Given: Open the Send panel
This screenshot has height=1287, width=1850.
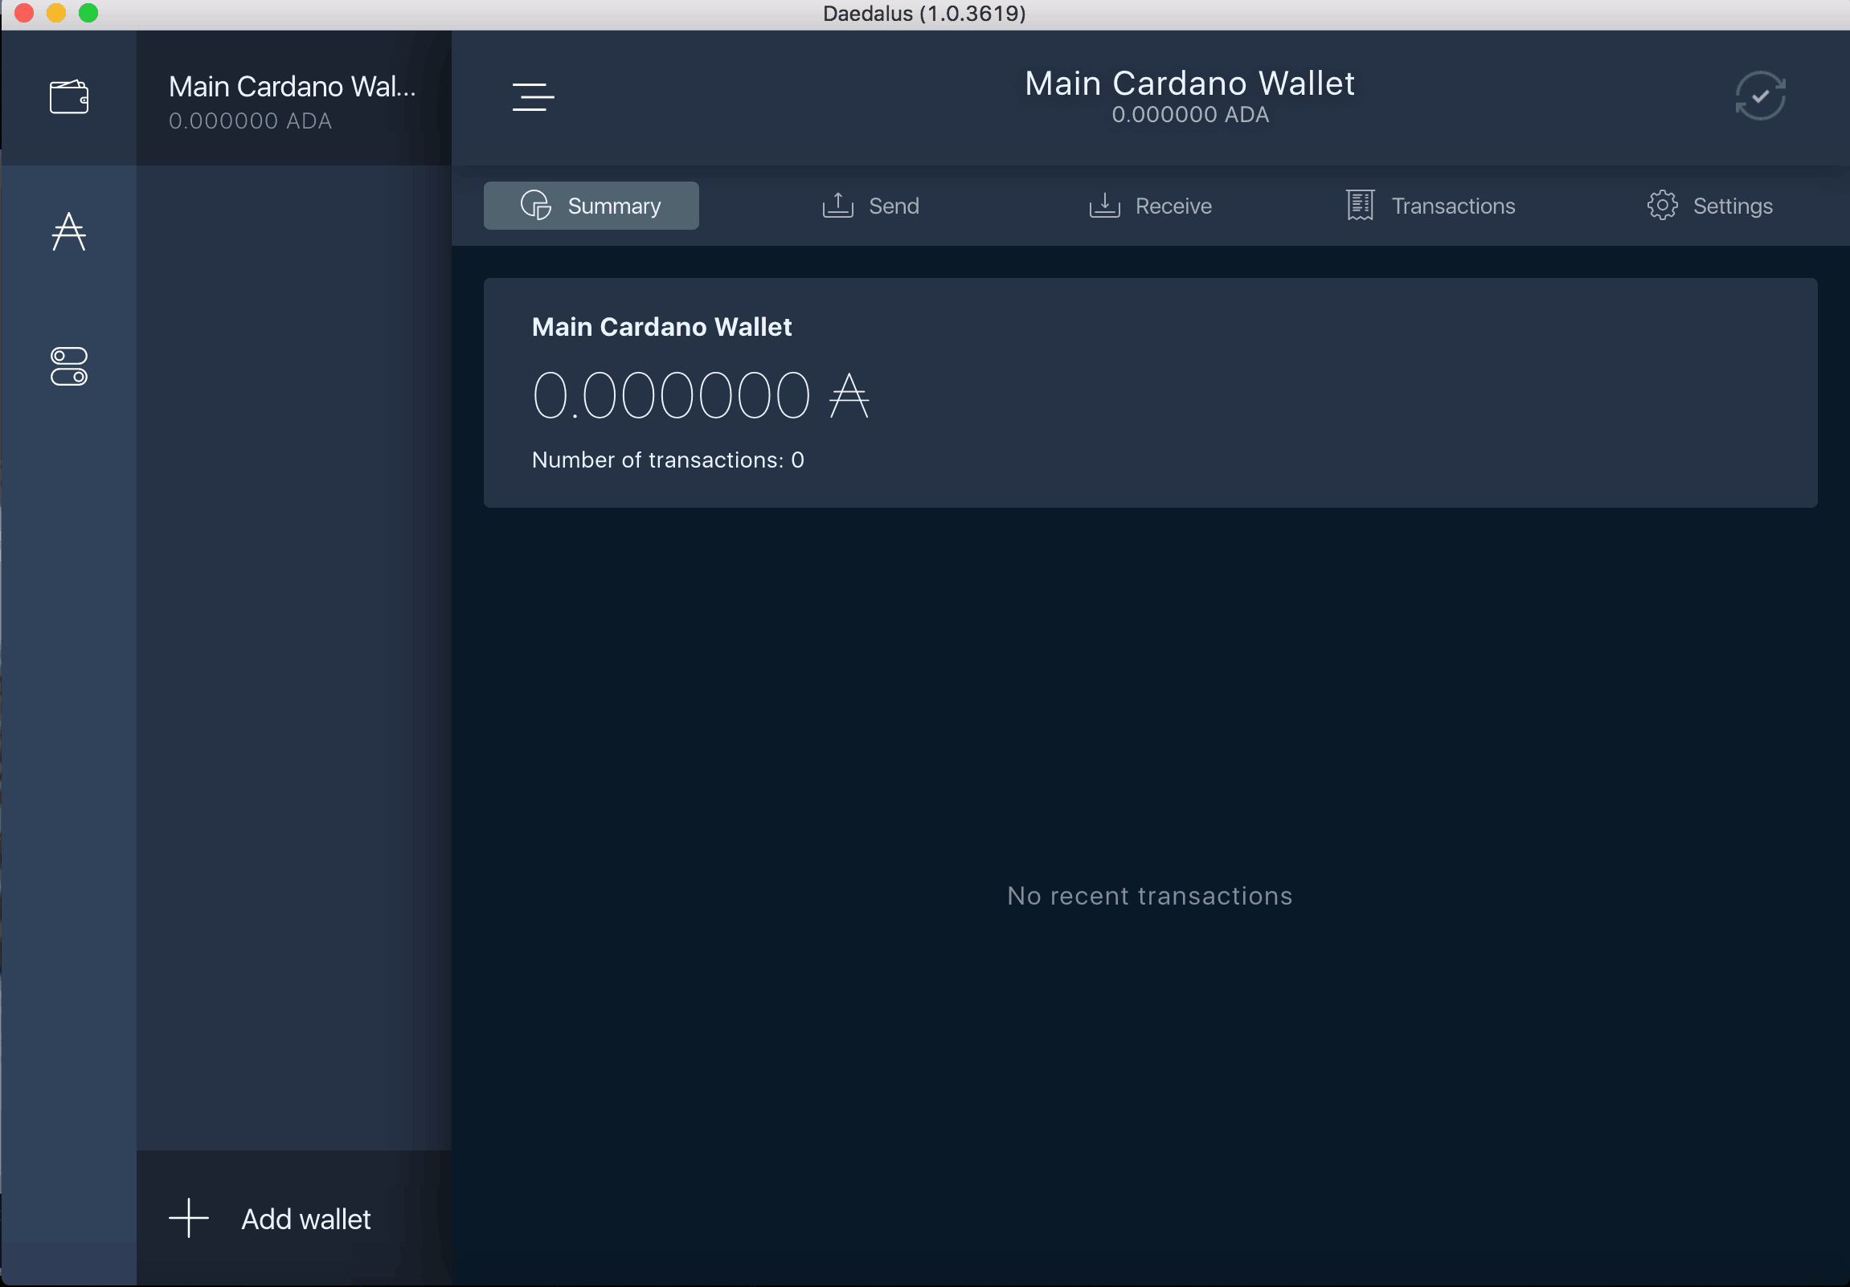Looking at the screenshot, I should [870, 205].
